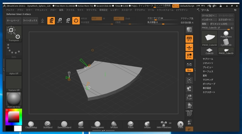242x134 pixels.
Task: Toggle the L.Sym local symmetry button
Action: 189,64
